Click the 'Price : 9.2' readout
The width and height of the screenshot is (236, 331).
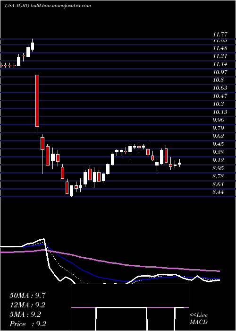pos(28,324)
